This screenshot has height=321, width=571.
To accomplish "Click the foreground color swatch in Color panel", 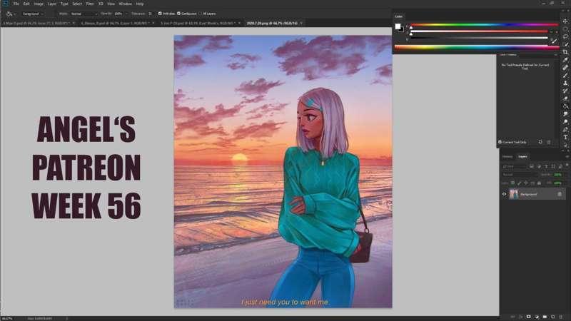I will [x=398, y=26].
